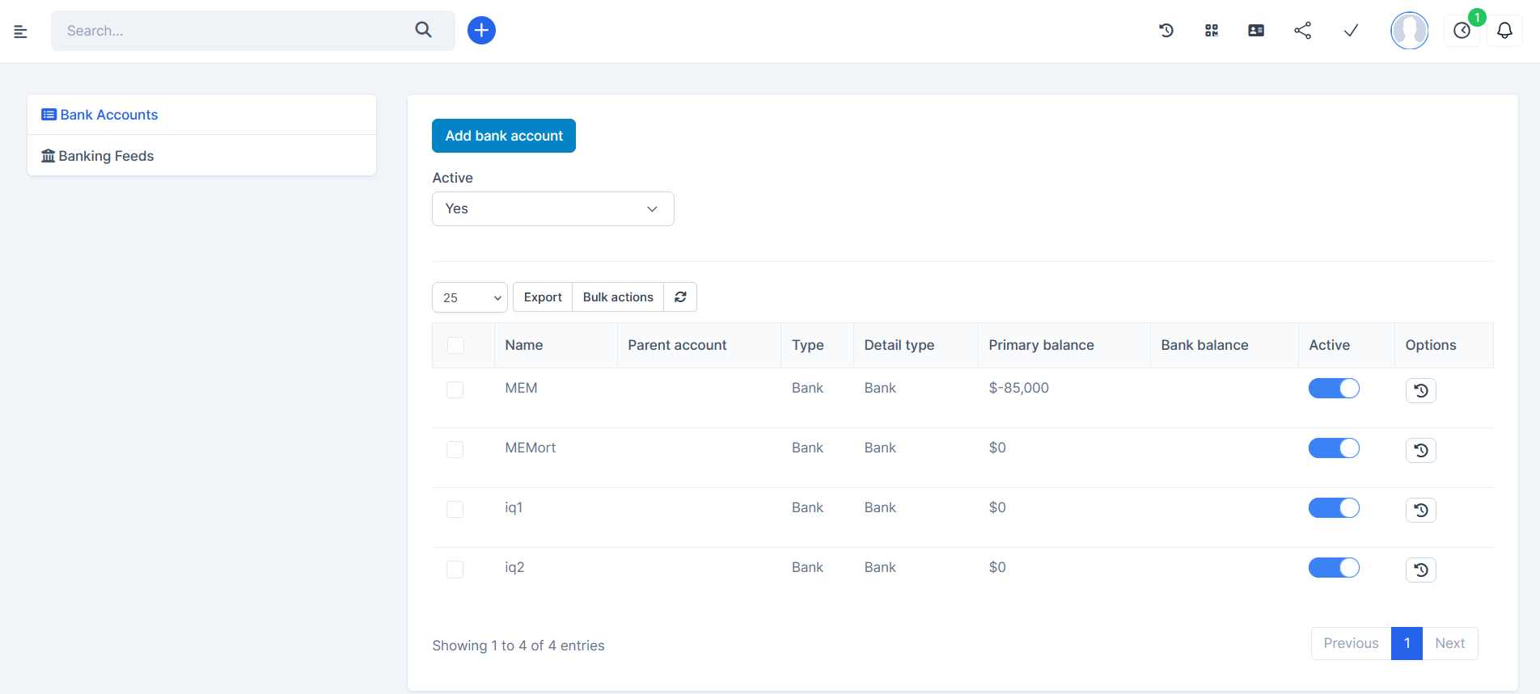The height and width of the screenshot is (694, 1540).
Task: Open the notifications bell
Action: point(1504,31)
